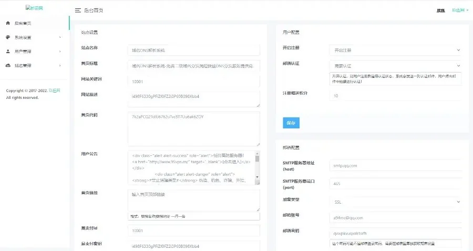Open 用户管理 sidebar menu item
The width and height of the screenshot is (473, 251).
[x=35, y=52]
